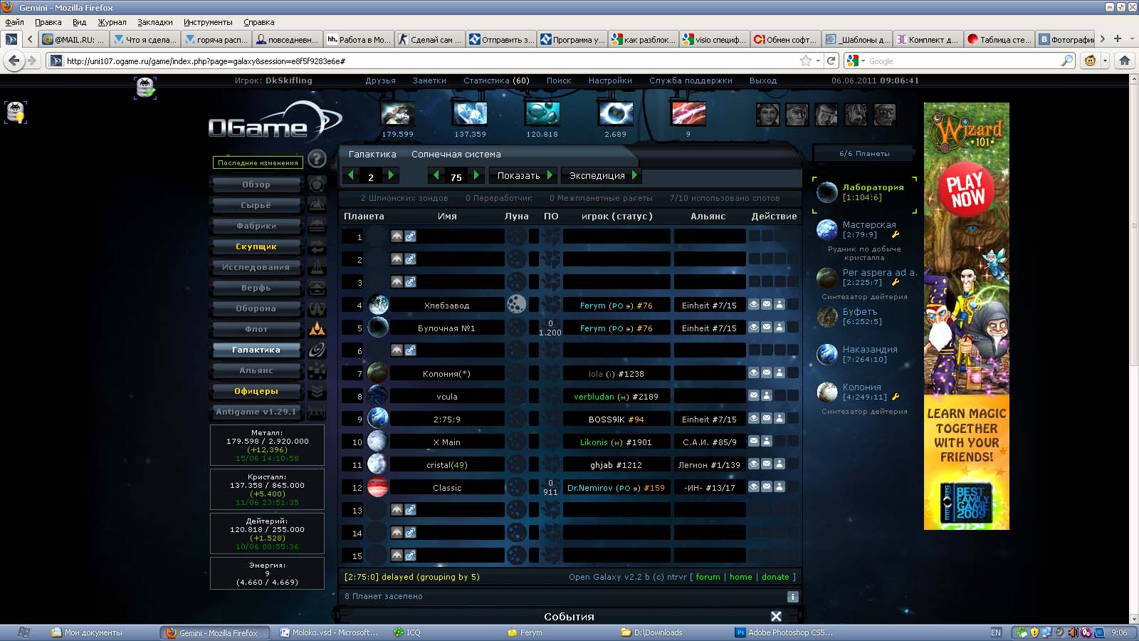Viewport: 1139px width, 641px height.
Task: Open the Инструменты menu in Firefox
Action: [208, 22]
